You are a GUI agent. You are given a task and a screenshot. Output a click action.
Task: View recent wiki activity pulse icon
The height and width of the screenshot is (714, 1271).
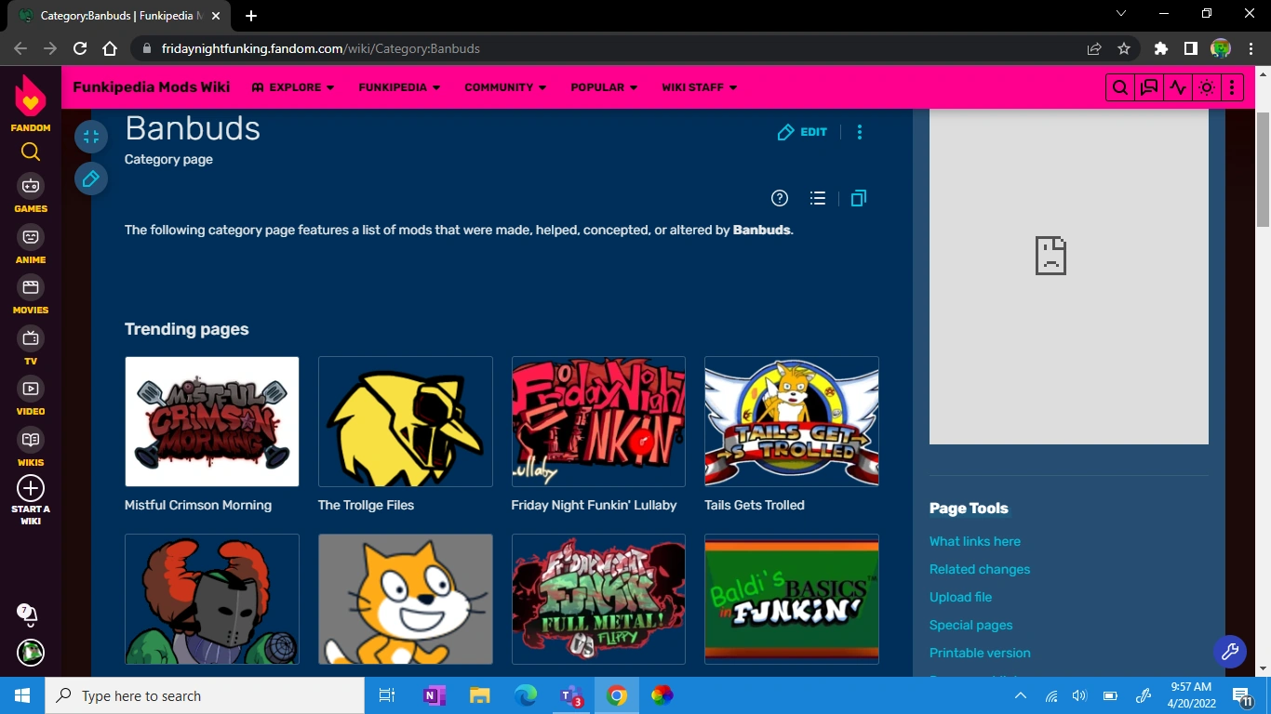(1177, 86)
